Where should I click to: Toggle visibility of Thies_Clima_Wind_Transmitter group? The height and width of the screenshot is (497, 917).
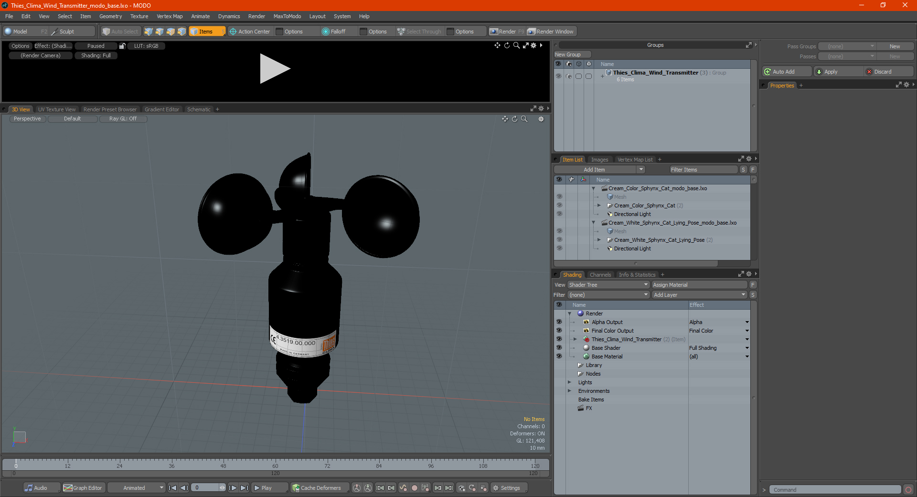558,76
